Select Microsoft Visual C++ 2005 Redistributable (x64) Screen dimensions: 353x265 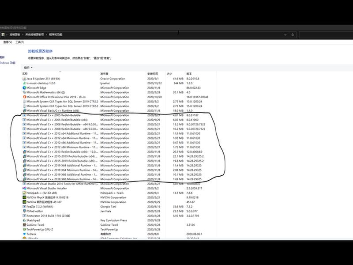click(x=119, y=120)
